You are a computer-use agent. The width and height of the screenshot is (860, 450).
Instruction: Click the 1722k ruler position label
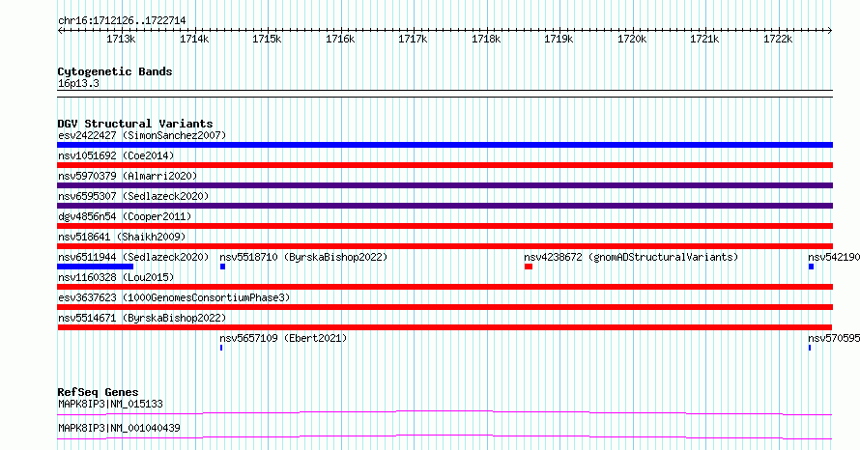pos(778,39)
